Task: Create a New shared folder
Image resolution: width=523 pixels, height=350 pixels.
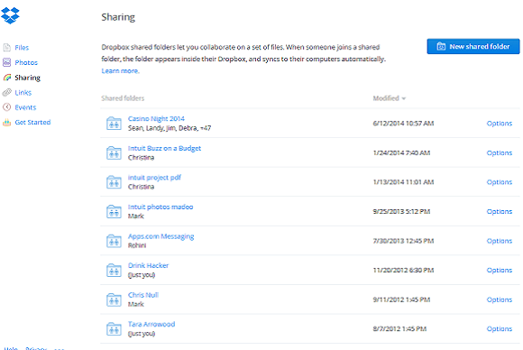Action: click(473, 46)
